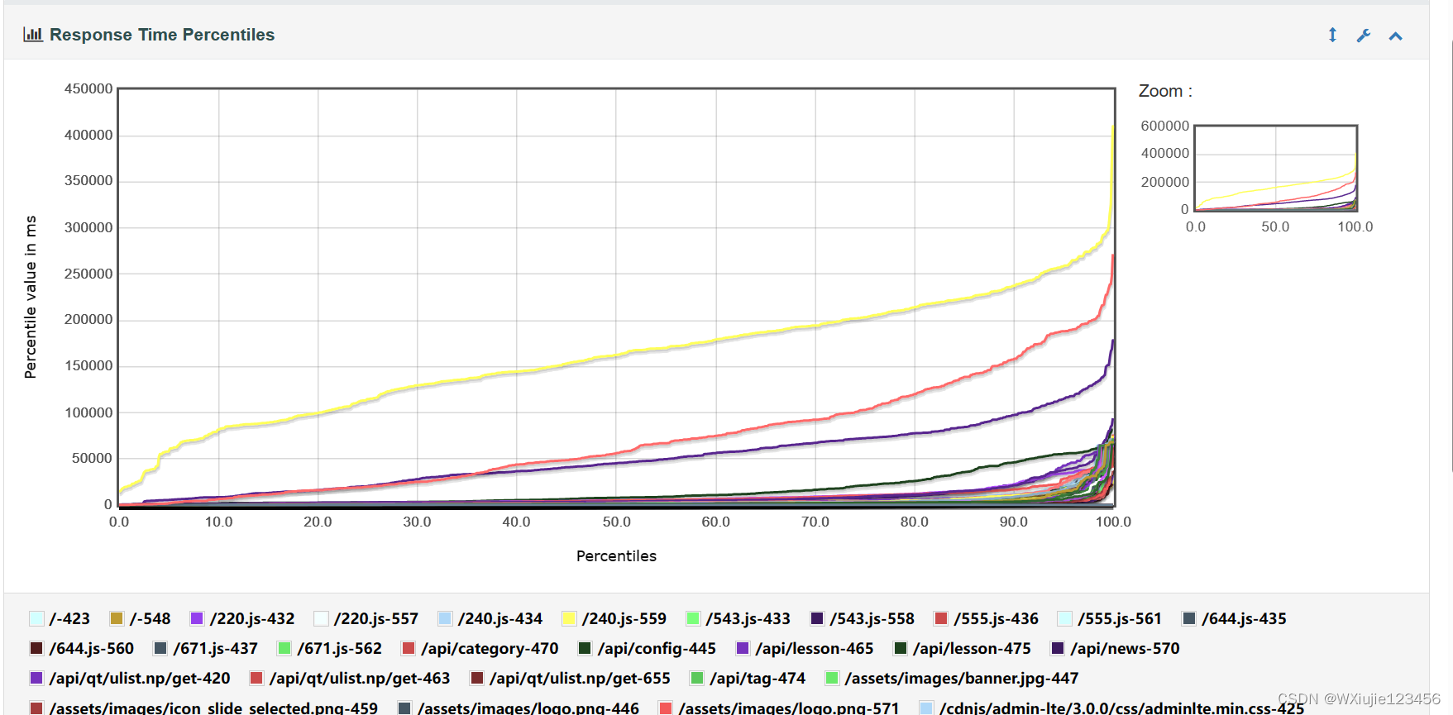Click the zoom overview mini chart
This screenshot has height=715, width=1453.
pos(1275,169)
